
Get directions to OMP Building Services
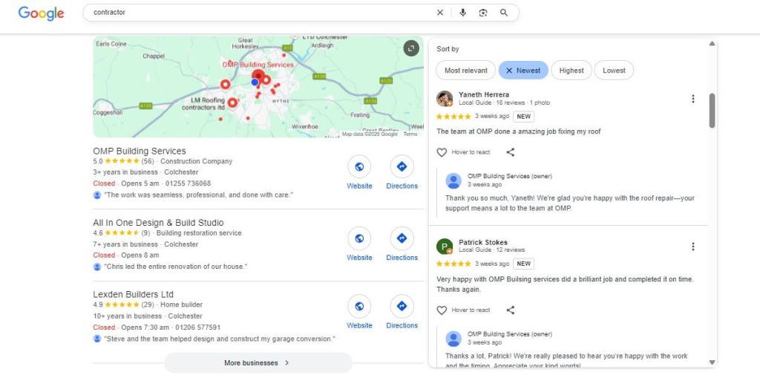[x=402, y=166]
